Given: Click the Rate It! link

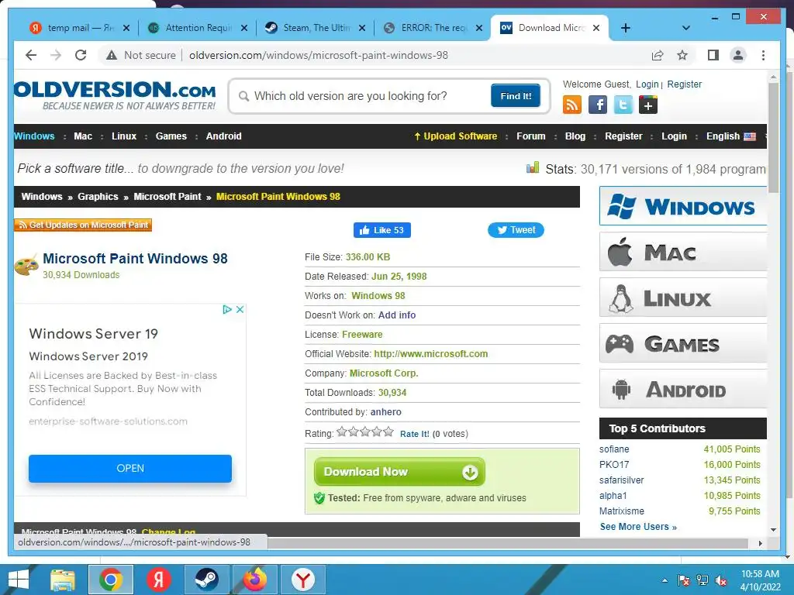Looking at the screenshot, I should (414, 434).
